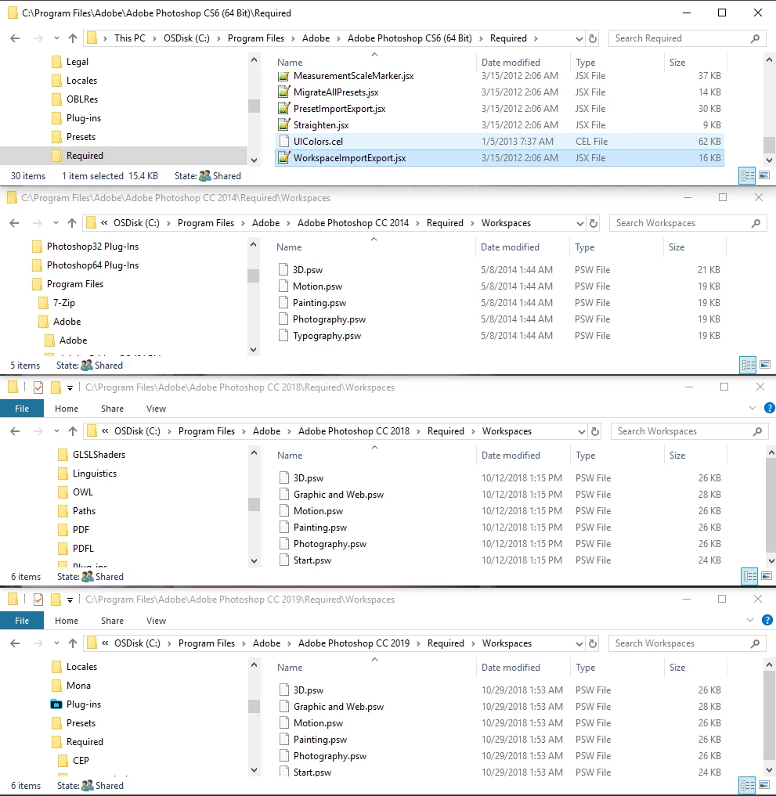The width and height of the screenshot is (776, 796).
Task: Click the New folder quick access icon in the CC 2019 title bar
Action: (56, 600)
